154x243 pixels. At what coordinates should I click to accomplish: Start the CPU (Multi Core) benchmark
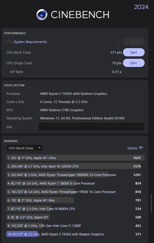(x=134, y=52)
